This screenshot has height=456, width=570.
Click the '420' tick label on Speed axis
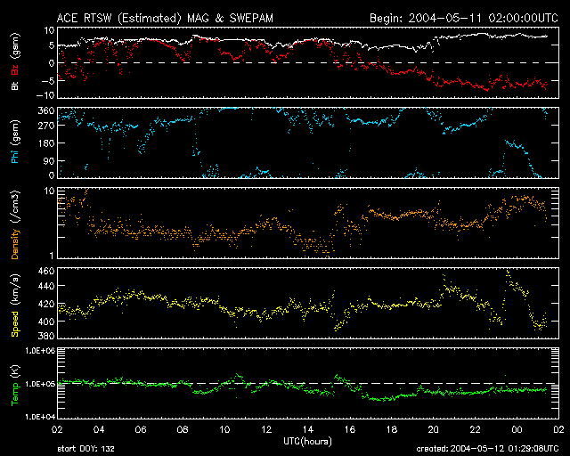pyautogui.click(x=46, y=304)
